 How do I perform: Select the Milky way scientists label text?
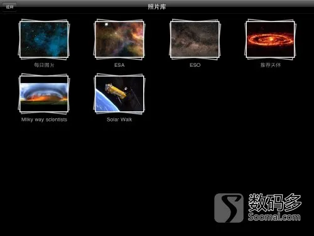[x=44, y=120]
